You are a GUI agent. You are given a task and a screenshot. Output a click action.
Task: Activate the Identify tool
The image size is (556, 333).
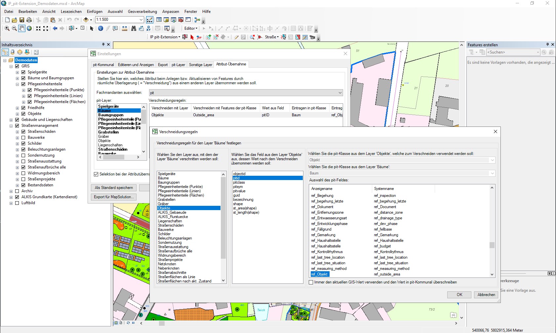(100, 28)
